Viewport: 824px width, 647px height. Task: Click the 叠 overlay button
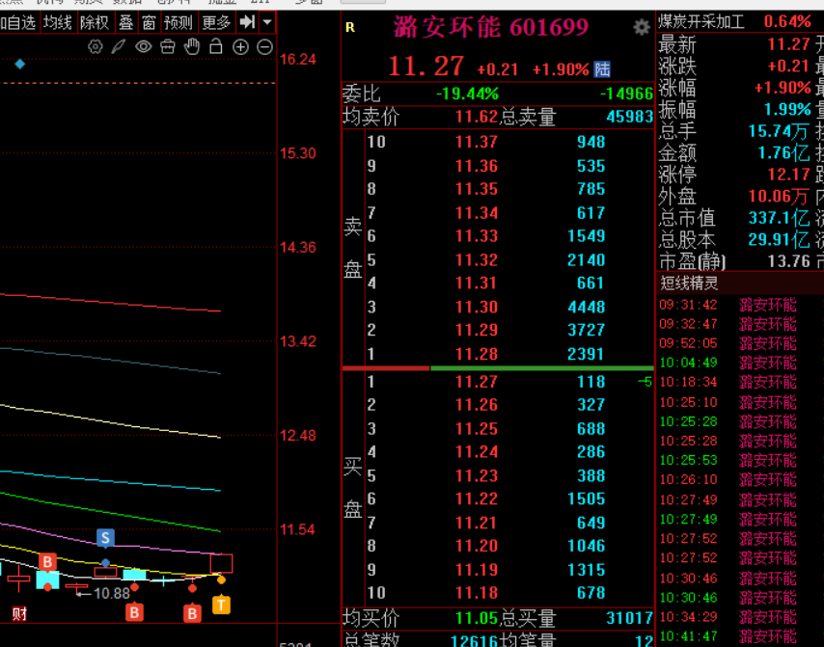click(x=125, y=22)
